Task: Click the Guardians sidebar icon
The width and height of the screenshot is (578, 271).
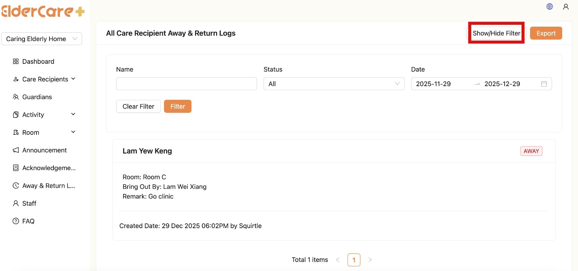Action: tap(16, 97)
